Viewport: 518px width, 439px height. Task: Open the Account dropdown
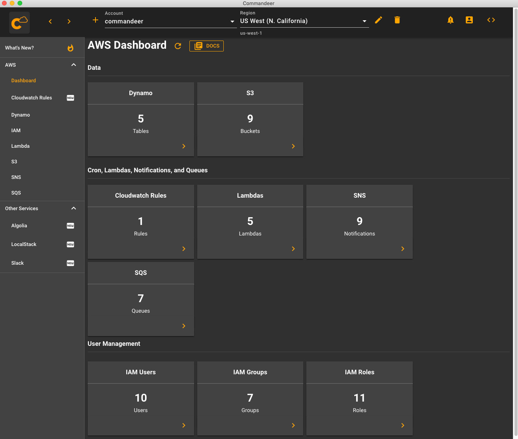click(x=170, y=21)
